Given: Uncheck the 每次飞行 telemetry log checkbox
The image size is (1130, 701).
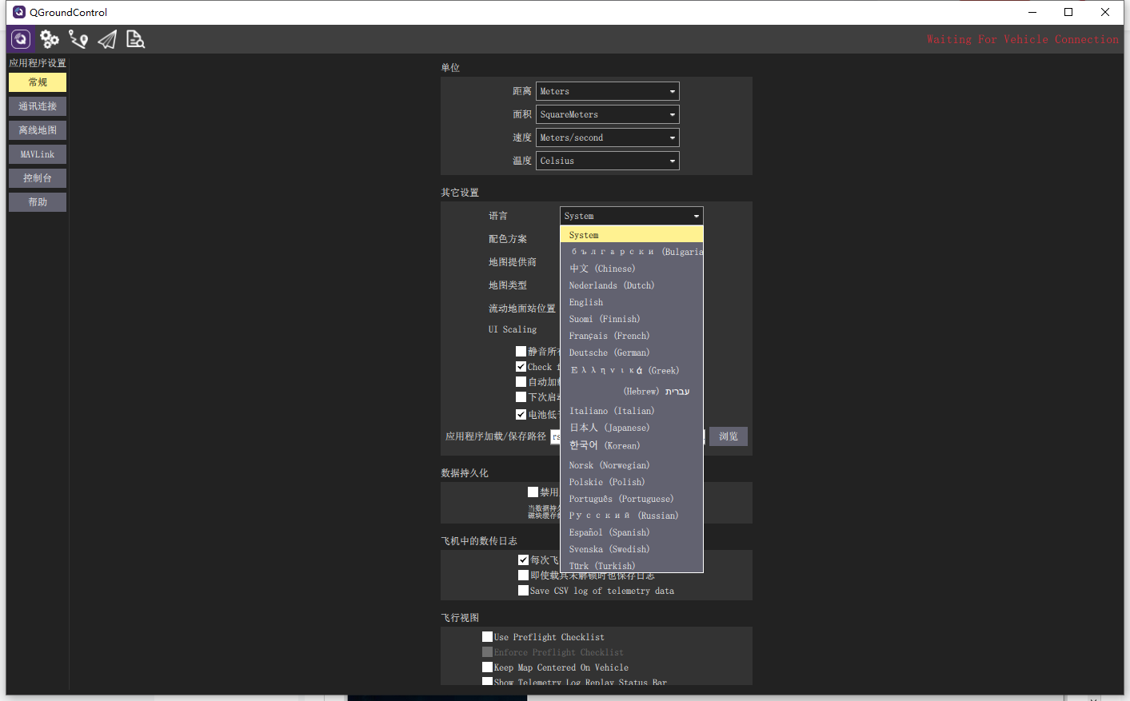Looking at the screenshot, I should coord(524,560).
